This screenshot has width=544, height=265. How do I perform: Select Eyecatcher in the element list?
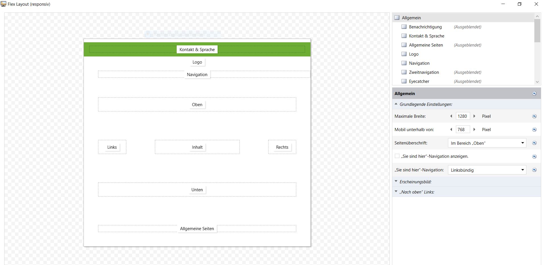(419, 81)
